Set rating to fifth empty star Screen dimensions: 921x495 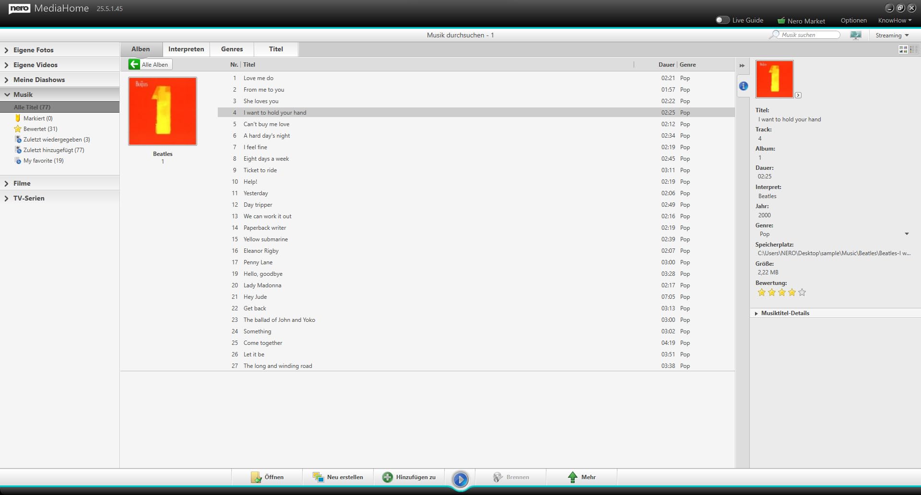click(802, 293)
